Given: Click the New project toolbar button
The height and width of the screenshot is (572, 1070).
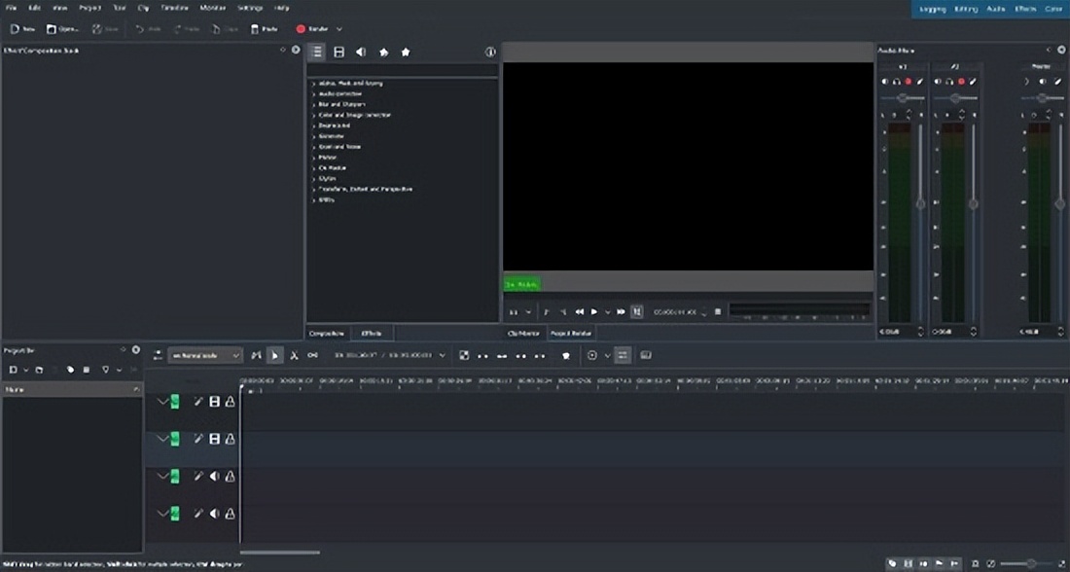Looking at the screenshot, I should (x=22, y=29).
